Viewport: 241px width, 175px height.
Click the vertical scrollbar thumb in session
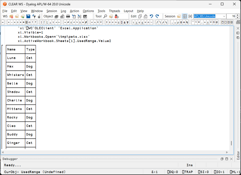pyautogui.click(x=231, y=143)
